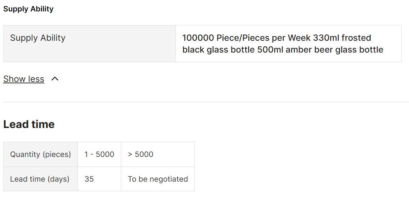Click the "Show less" link
The image size is (409, 202).
24,79
